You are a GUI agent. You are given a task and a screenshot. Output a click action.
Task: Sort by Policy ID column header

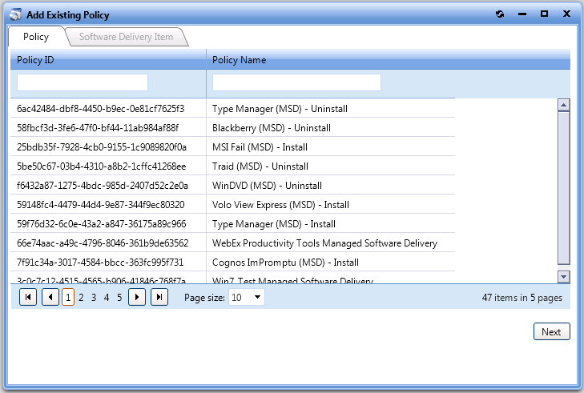[107, 60]
